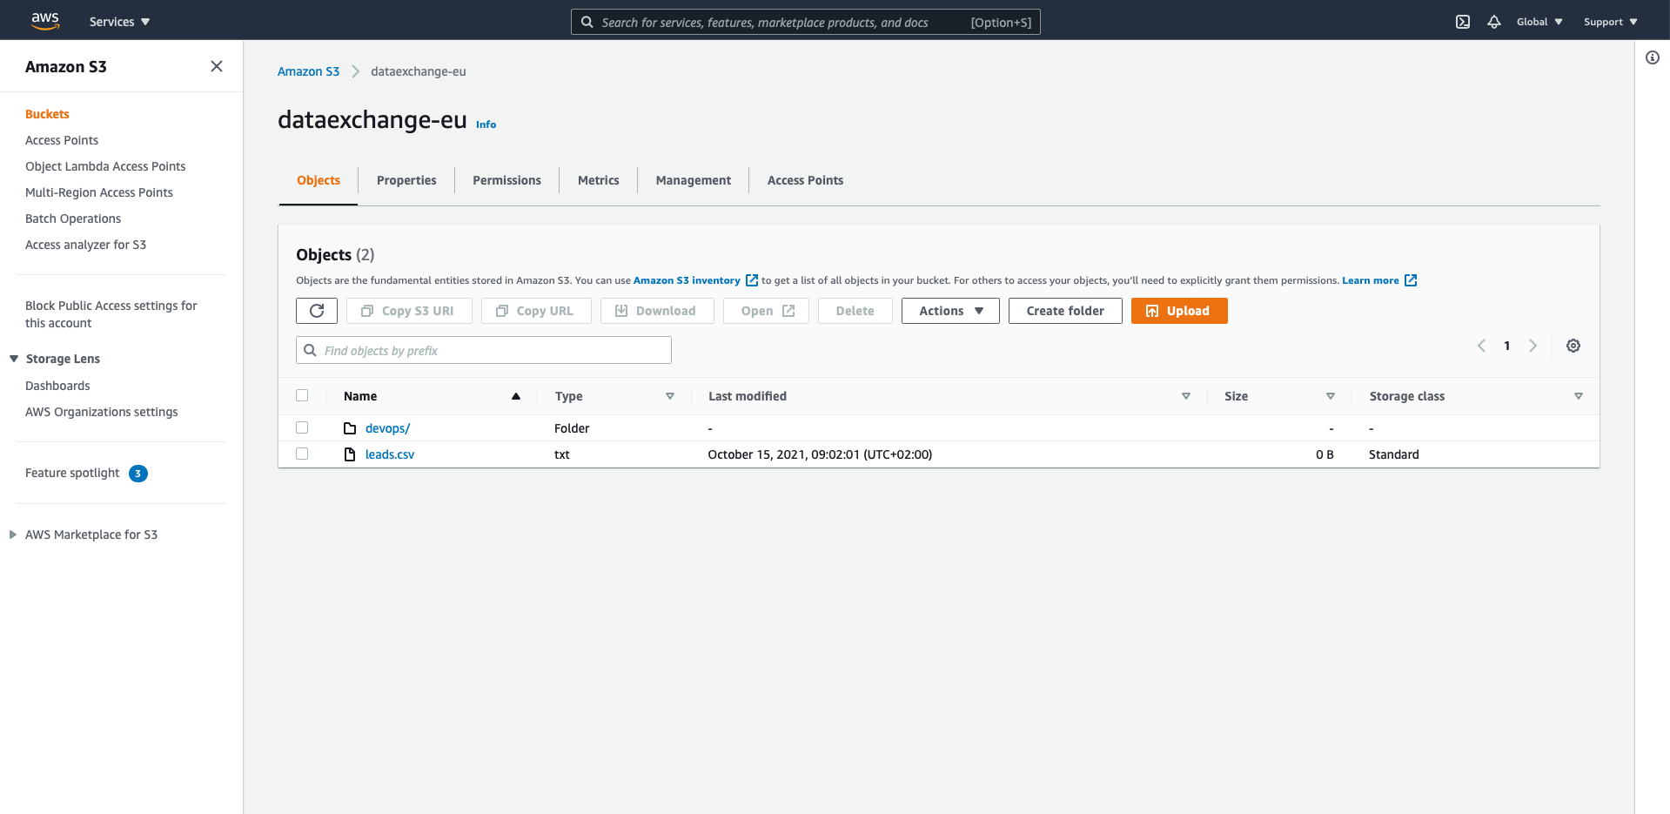Select the devops/ folder checkbox

302,427
